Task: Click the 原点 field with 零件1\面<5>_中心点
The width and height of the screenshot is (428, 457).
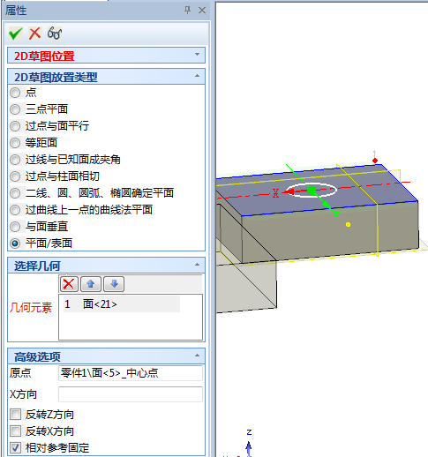Action: (x=131, y=373)
